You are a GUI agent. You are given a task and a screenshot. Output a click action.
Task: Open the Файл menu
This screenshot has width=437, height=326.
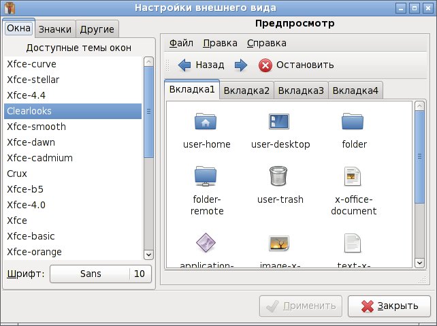[x=181, y=43]
